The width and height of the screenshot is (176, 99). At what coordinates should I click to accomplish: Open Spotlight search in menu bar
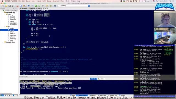point(170,1)
